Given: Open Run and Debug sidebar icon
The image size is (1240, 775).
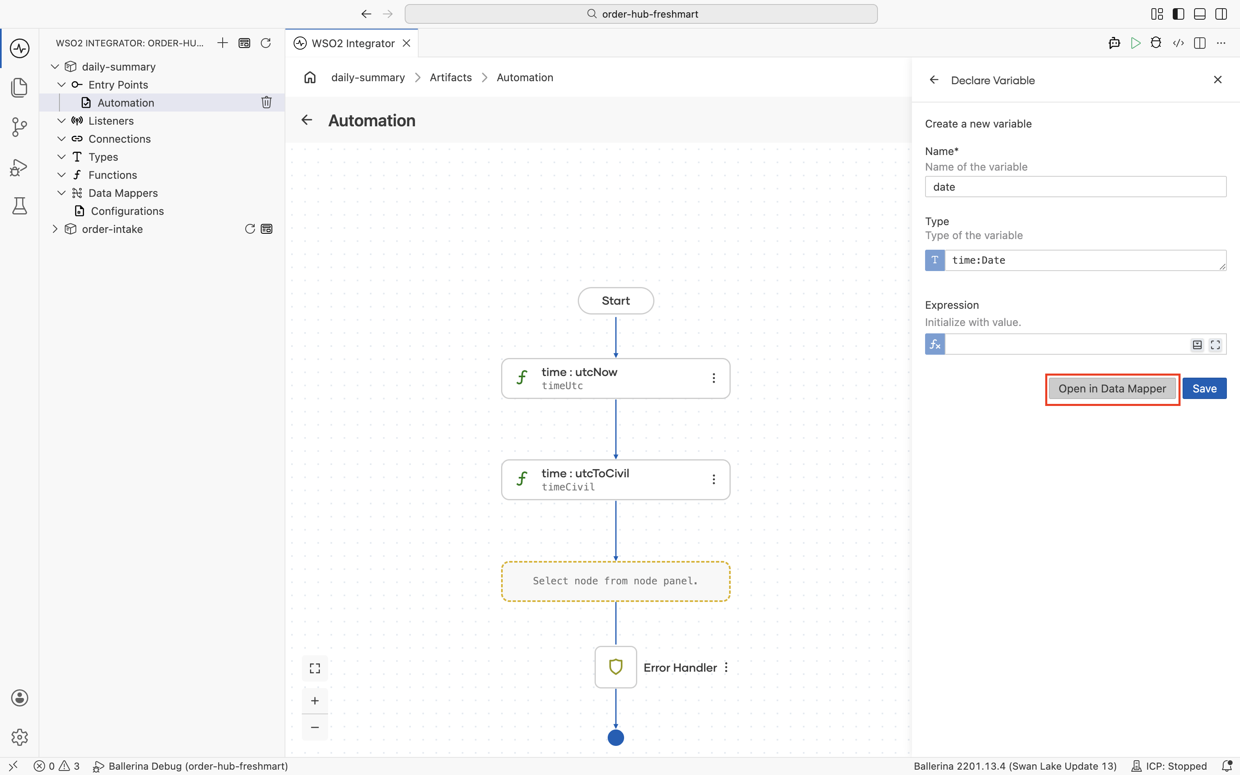Looking at the screenshot, I should click(x=19, y=167).
